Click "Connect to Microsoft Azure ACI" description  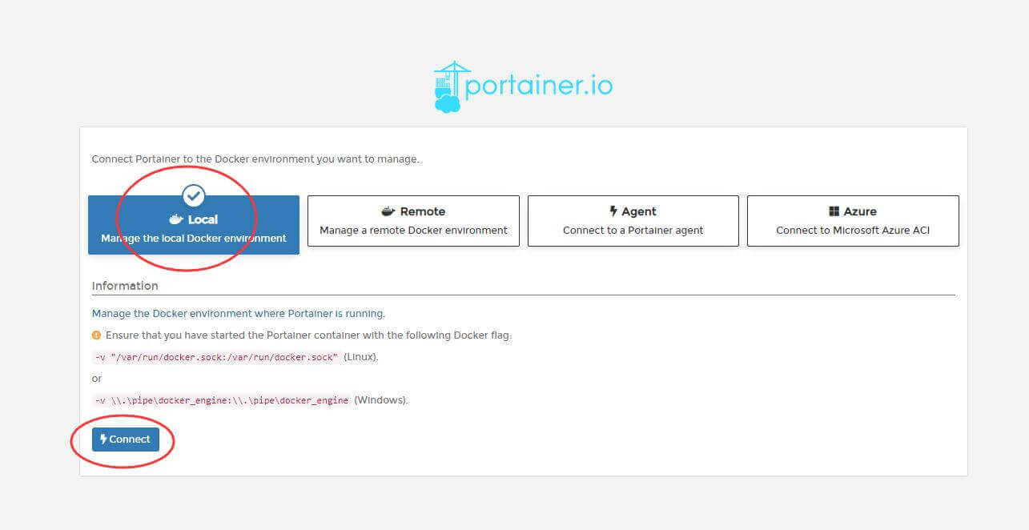(853, 231)
